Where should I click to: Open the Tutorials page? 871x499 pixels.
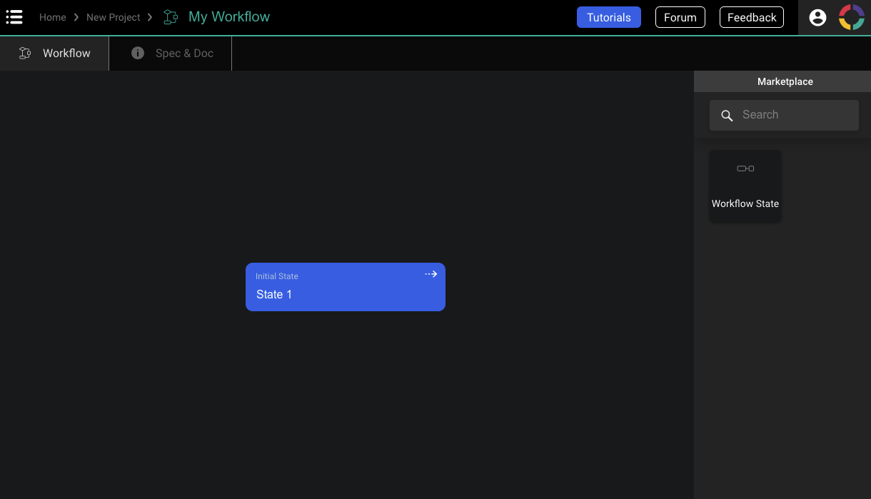pos(608,16)
